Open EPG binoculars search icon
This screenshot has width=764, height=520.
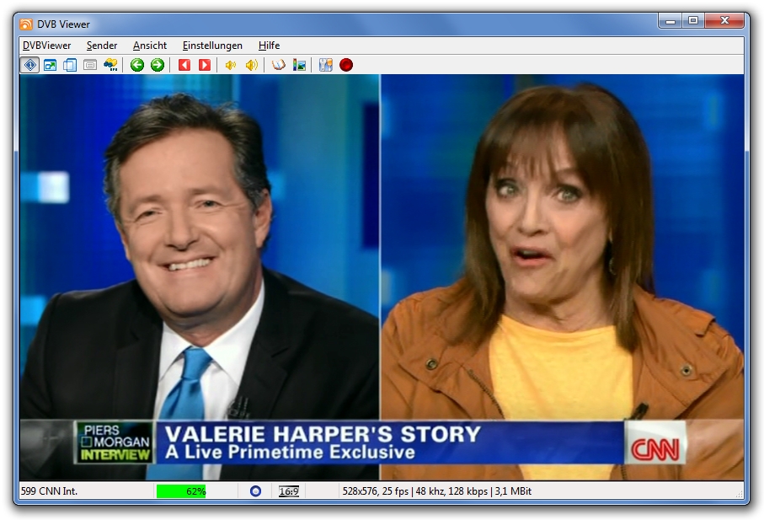pos(110,65)
